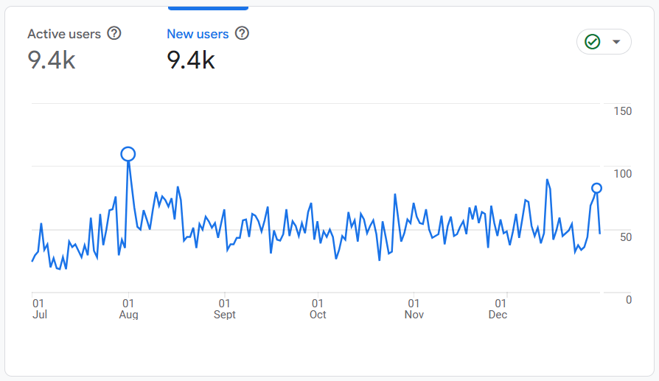Click the last data point marker in December
The height and width of the screenshot is (381, 659).
[x=596, y=188]
